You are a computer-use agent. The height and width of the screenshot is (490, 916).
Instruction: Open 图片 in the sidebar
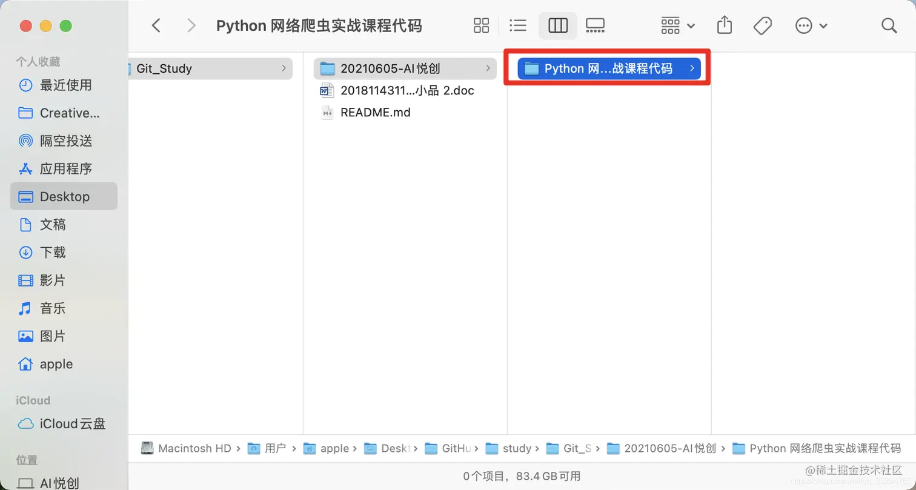64,336
